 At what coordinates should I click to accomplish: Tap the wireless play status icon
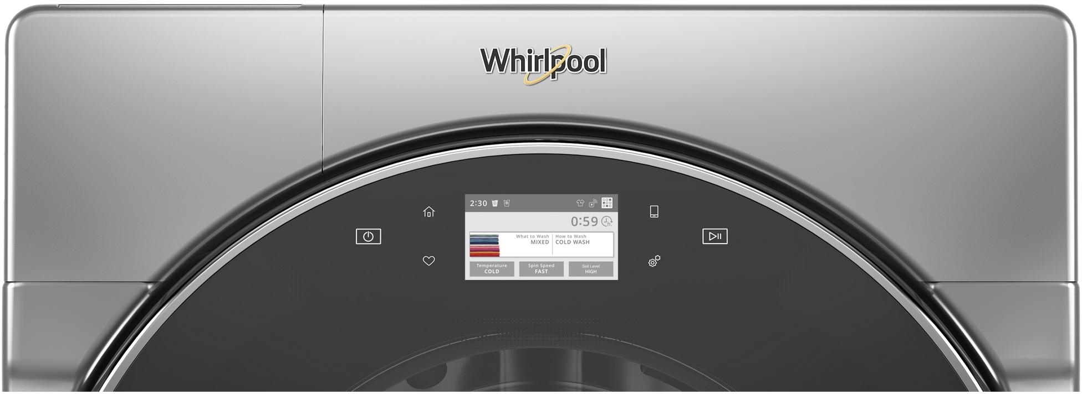[x=593, y=203]
